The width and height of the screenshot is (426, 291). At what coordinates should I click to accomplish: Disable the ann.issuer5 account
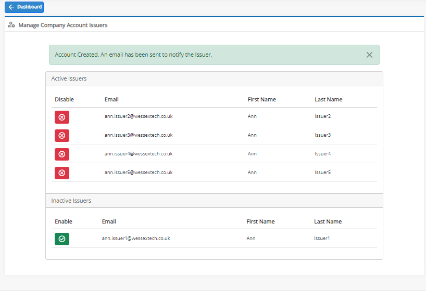tap(62, 173)
